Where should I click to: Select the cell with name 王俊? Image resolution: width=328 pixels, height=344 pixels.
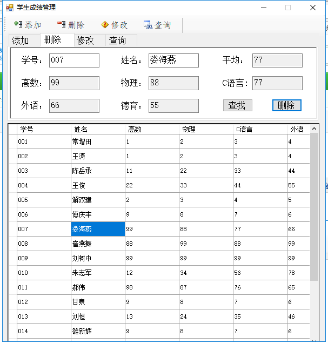click(98, 185)
